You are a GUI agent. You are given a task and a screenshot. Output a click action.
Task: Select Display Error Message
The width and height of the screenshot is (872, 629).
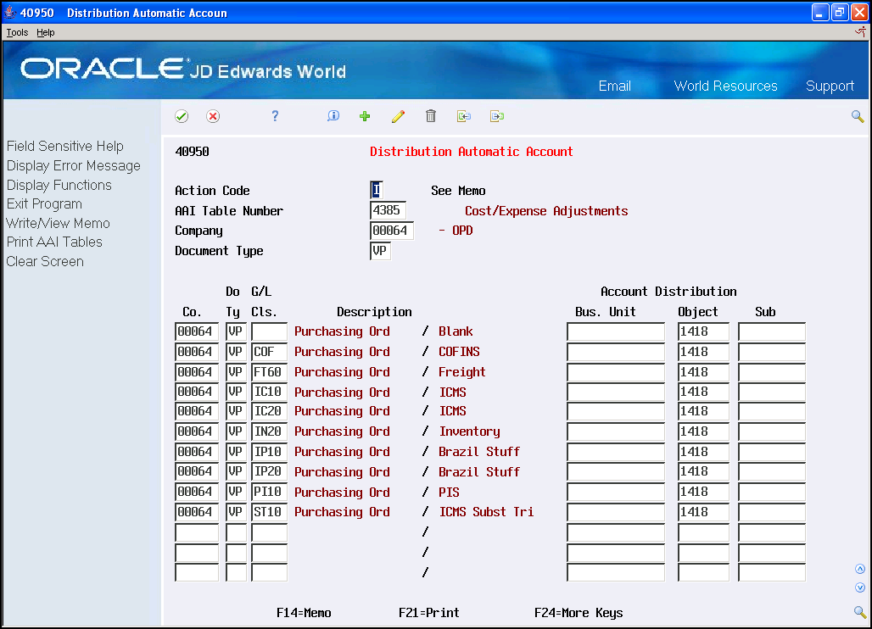74,165
